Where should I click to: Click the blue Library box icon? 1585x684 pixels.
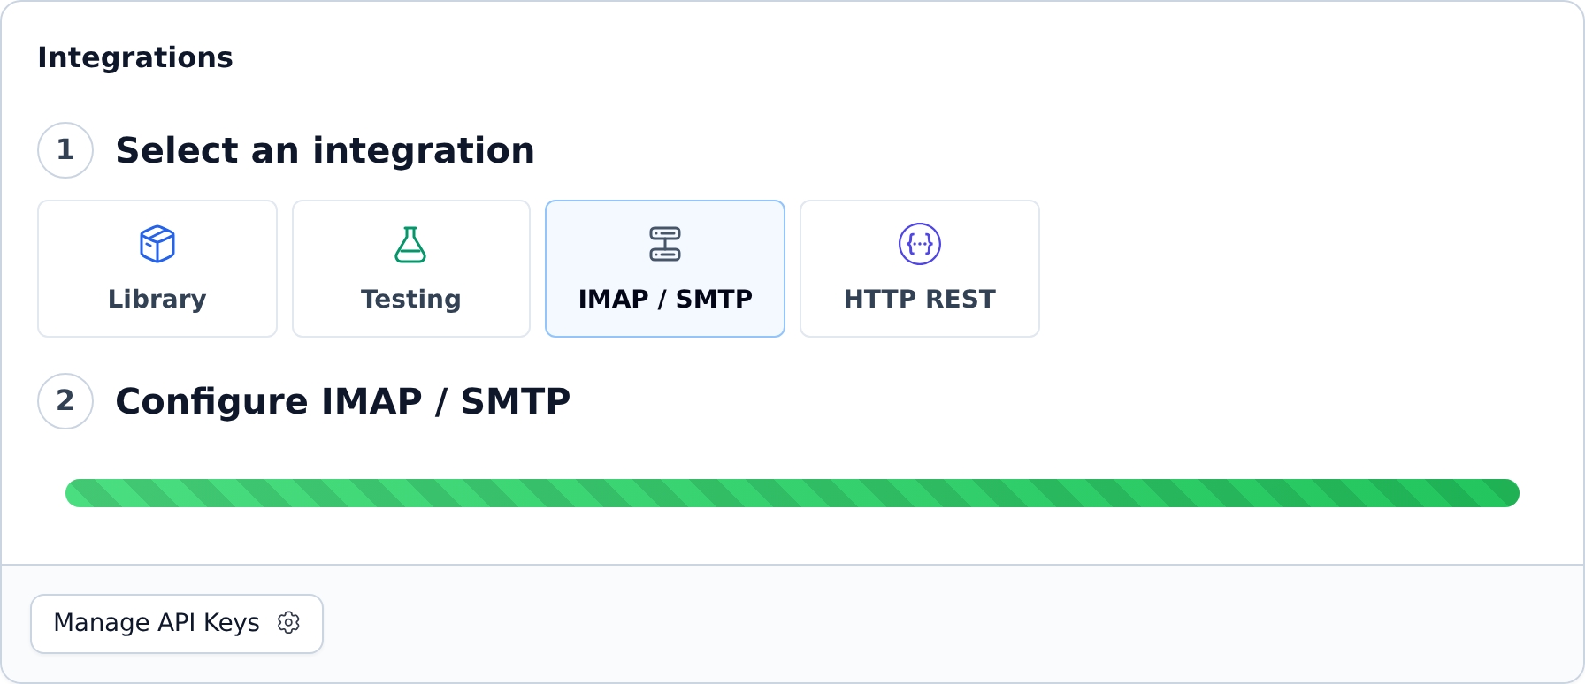157,244
